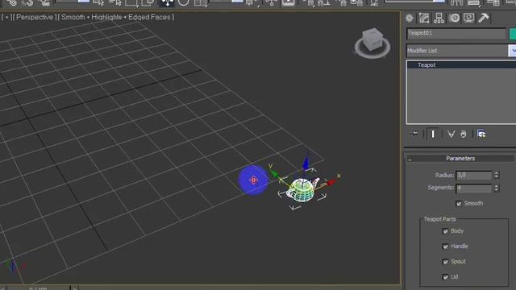Toggle the Spinner Snap icon

point(356,3)
